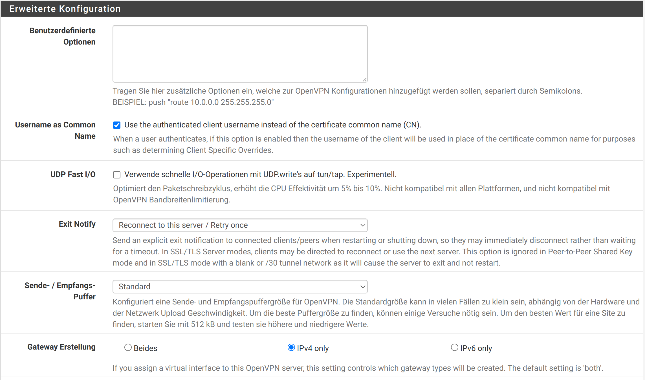Enable the UDP Fast I/O checkbox
Screen dimensions: 645x380
[117, 175]
